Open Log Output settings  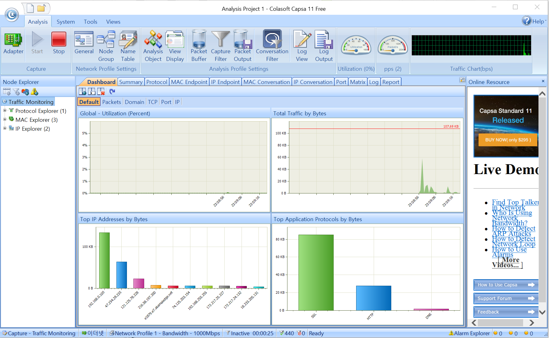(x=324, y=46)
